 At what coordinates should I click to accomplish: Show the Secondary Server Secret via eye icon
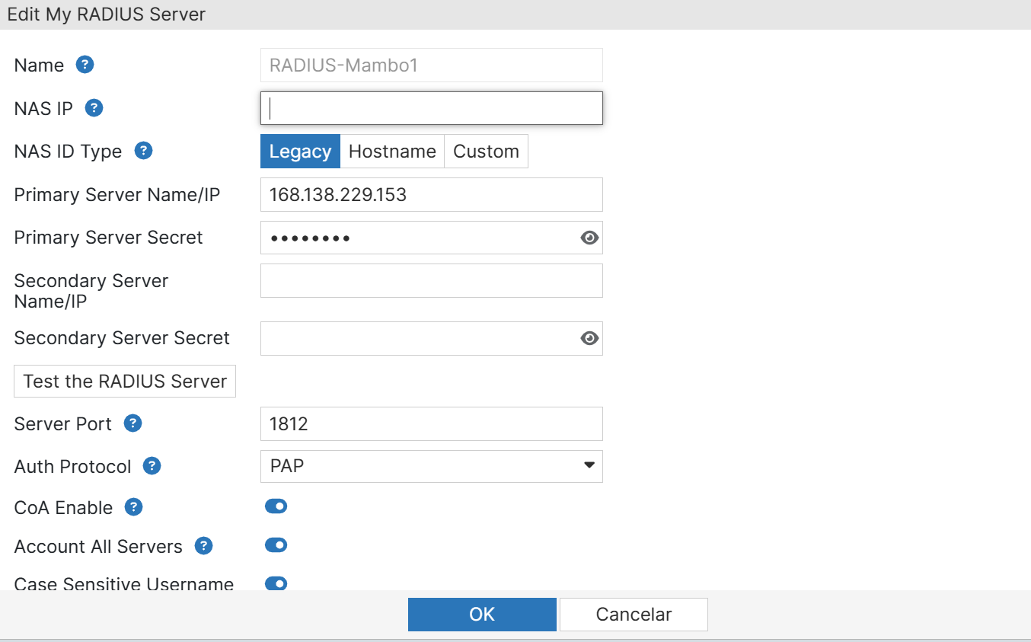click(589, 338)
